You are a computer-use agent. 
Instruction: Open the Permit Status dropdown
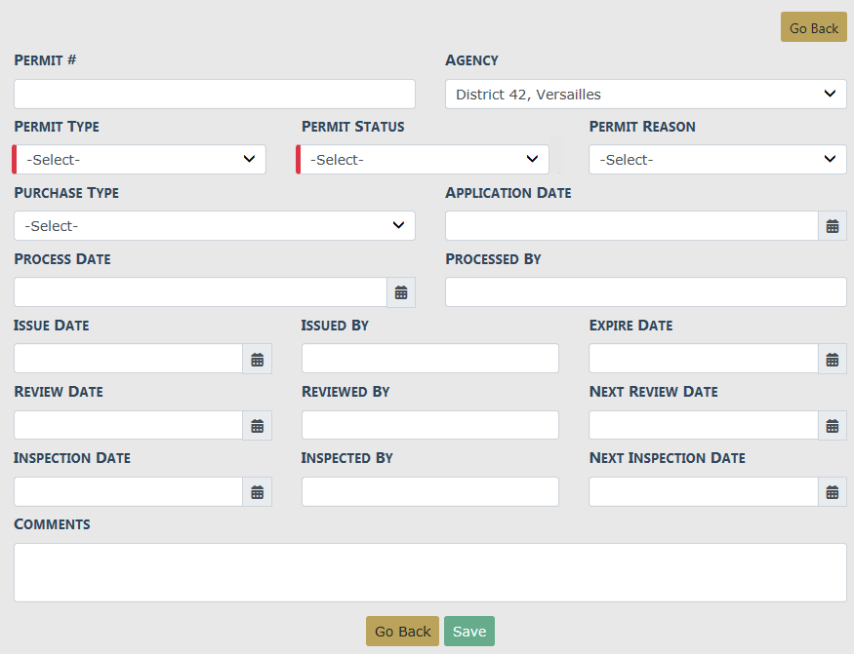tap(424, 160)
